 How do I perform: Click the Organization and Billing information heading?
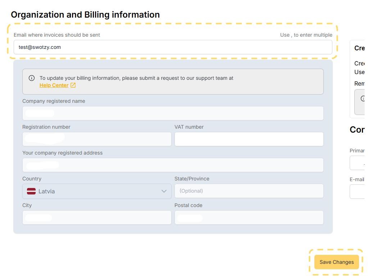(x=85, y=15)
